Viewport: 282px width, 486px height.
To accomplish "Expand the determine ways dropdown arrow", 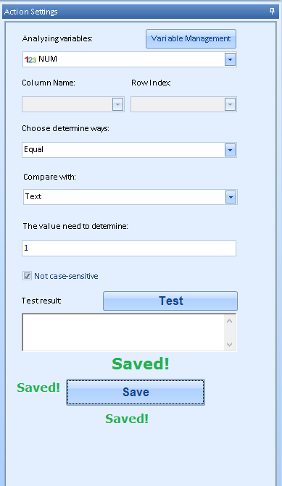I will click(x=230, y=150).
